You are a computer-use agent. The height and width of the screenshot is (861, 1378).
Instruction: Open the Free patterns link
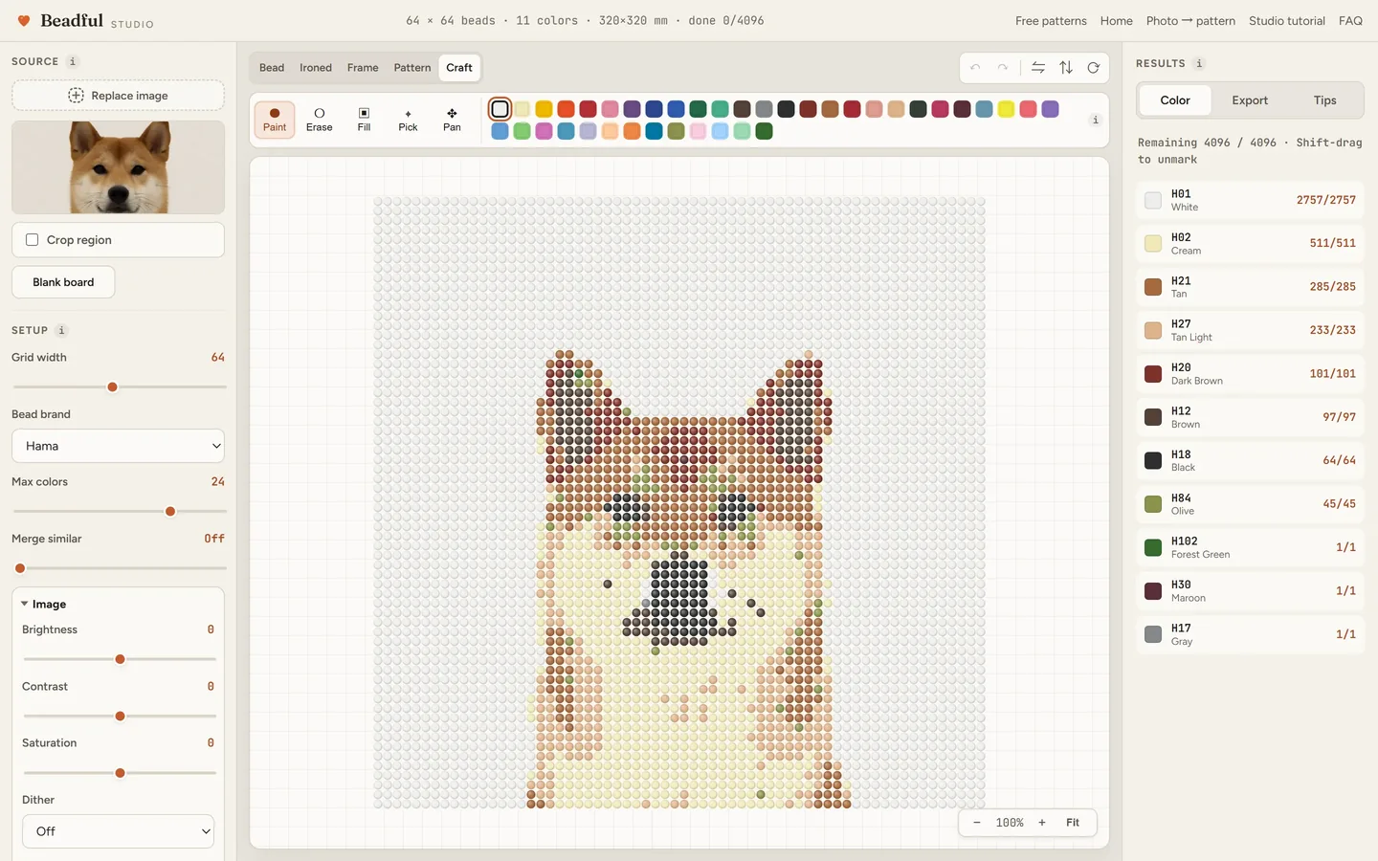tap(1051, 21)
